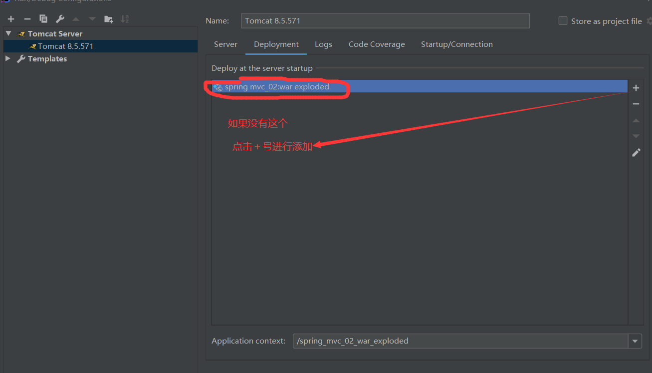Move configuration down in left toolbar

coord(92,19)
